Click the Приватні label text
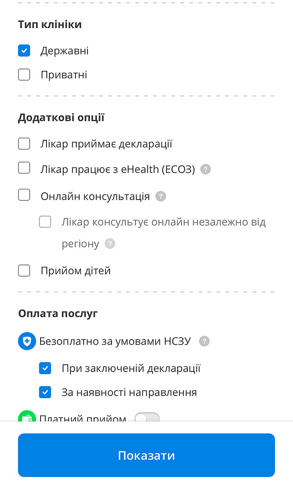Image resolution: width=293 pixels, height=481 pixels. point(64,75)
